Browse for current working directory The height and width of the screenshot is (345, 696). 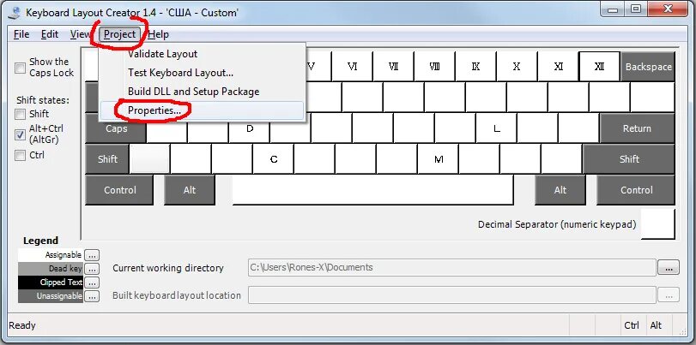tap(669, 268)
